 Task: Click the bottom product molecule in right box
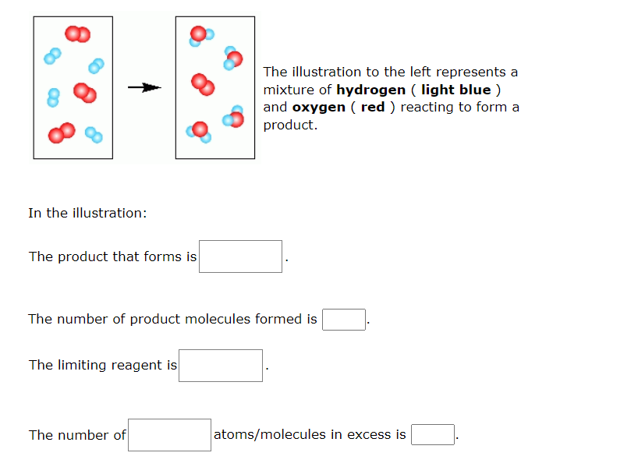pos(200,133)
